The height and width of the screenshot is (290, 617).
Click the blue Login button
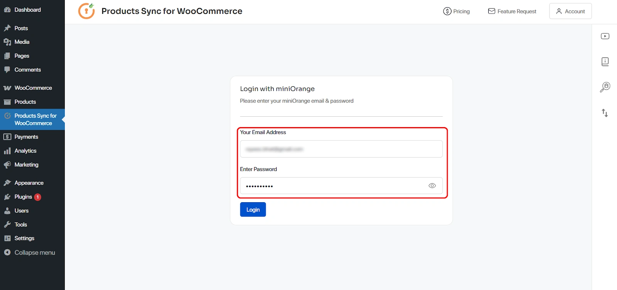253,210
